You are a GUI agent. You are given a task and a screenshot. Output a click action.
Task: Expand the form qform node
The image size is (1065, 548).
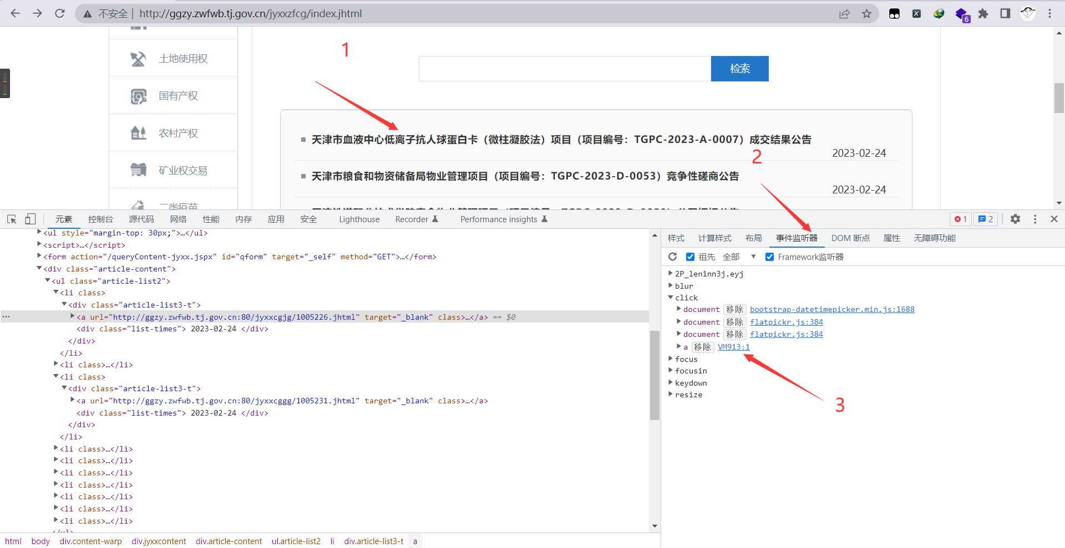pyautogui.click(x=39, y=256)
